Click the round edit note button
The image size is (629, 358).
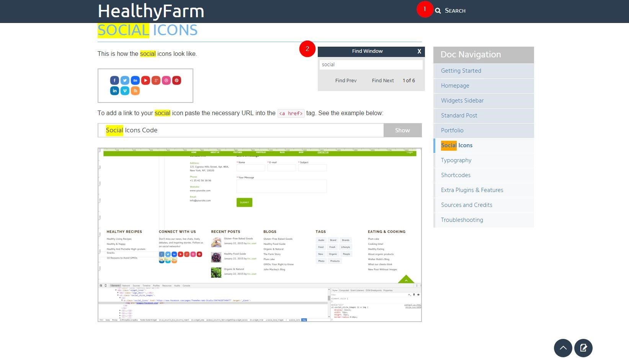(x=583, y=348)
